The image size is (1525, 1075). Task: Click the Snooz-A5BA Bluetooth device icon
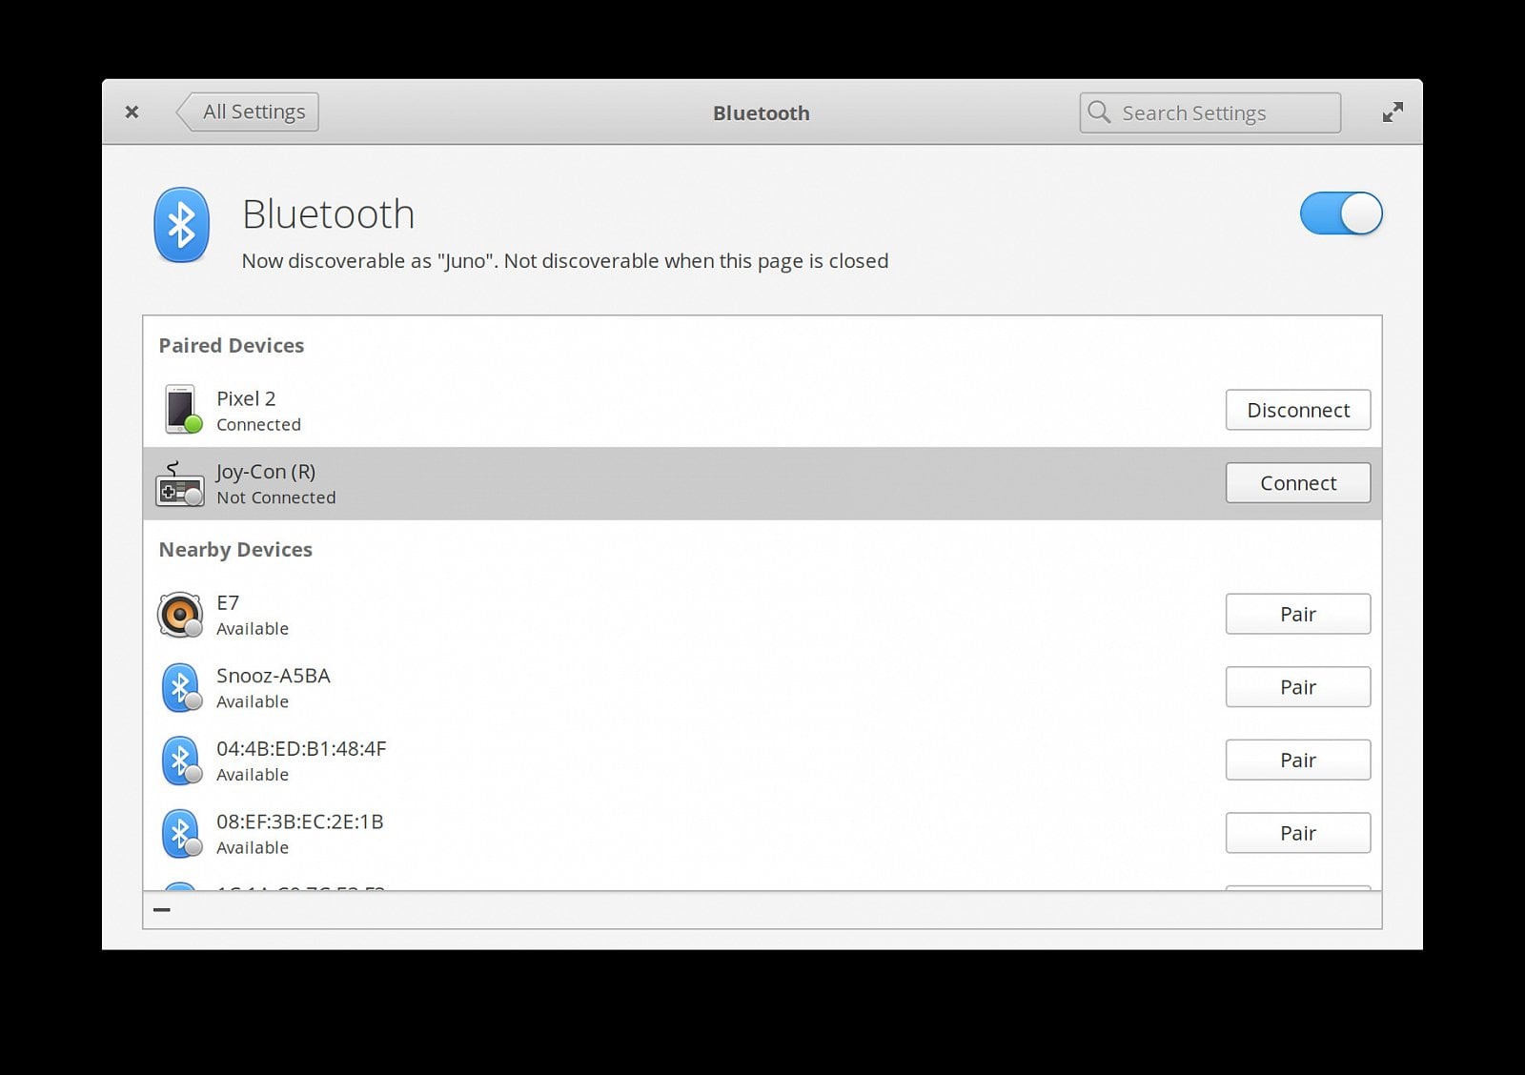coord(181,686)
